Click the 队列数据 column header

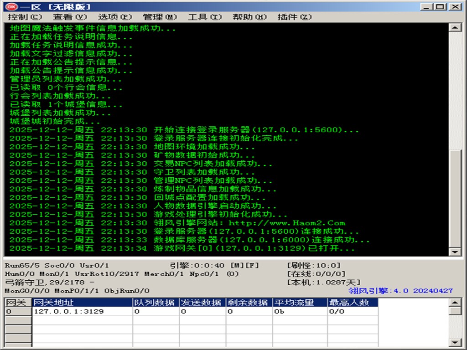(156, 303)
